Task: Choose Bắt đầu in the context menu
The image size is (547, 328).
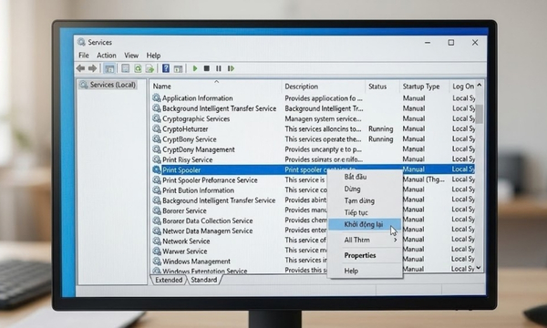Action: 365,177
